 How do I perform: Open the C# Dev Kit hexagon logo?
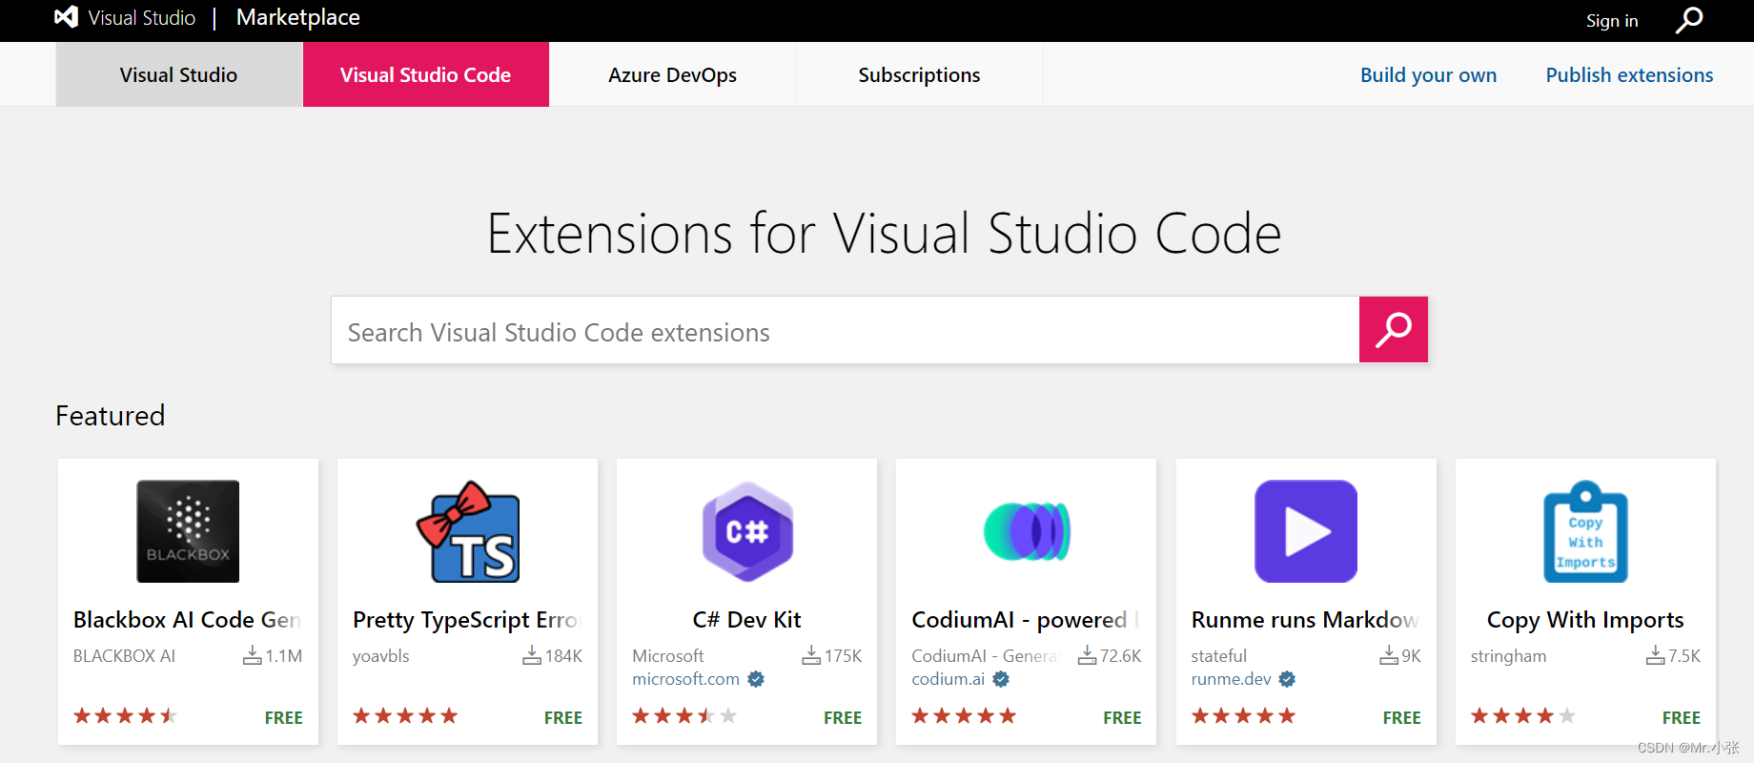tap(747, 531)
